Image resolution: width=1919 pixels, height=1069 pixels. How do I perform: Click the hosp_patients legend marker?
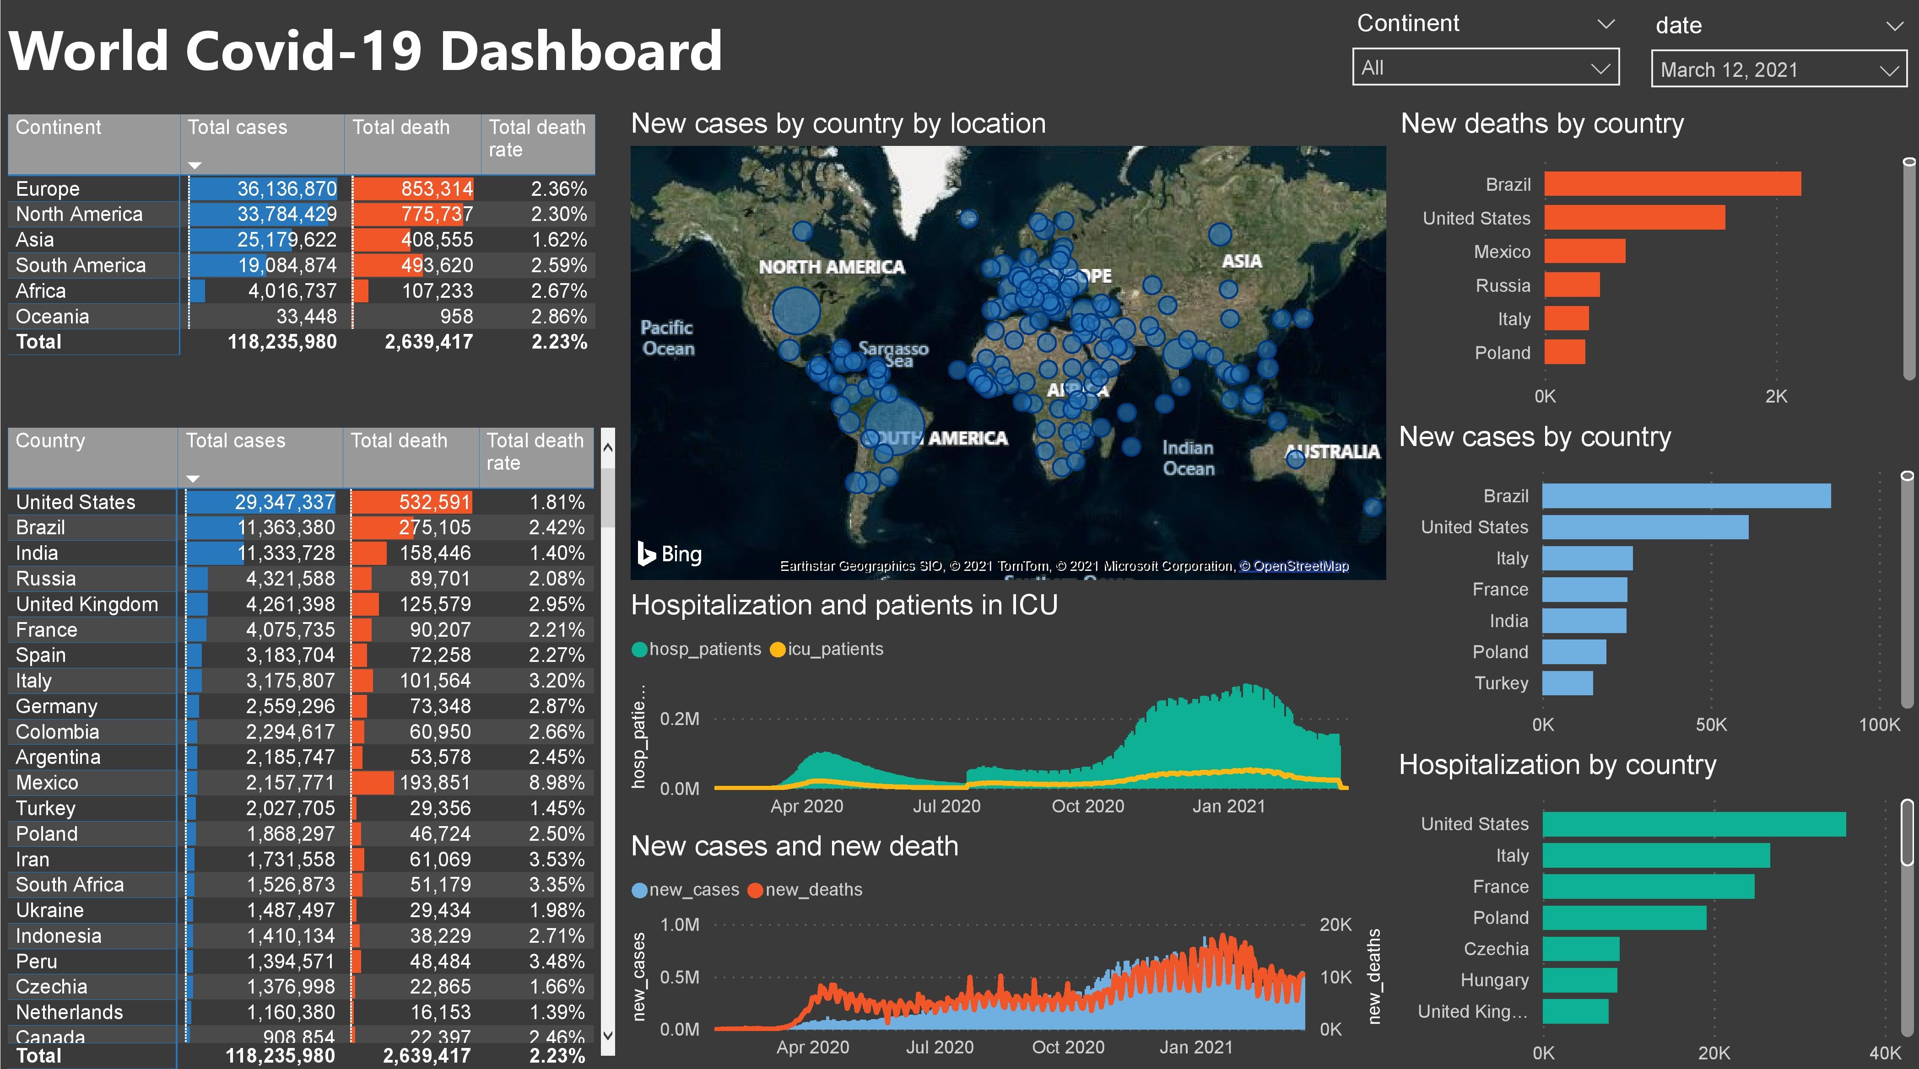tap(639, 649)
